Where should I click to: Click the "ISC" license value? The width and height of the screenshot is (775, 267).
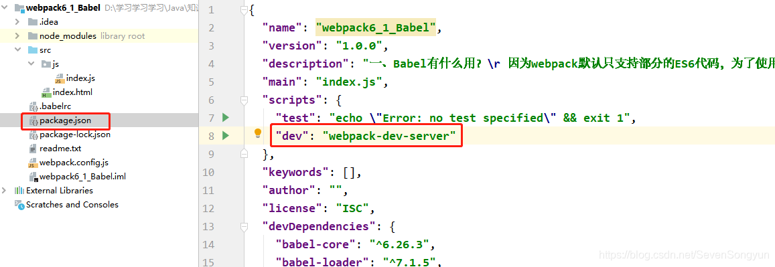pos(352,208)
